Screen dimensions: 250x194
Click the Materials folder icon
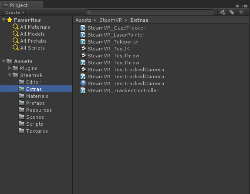tap(21, 96)
